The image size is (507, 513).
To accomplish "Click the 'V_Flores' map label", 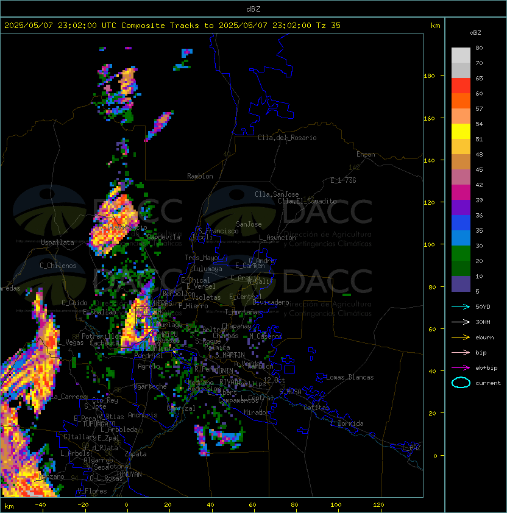I will click(x=92, y=491).
